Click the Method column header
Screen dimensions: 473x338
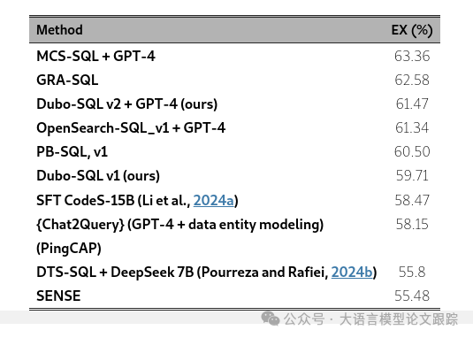[x=59, y=30]
